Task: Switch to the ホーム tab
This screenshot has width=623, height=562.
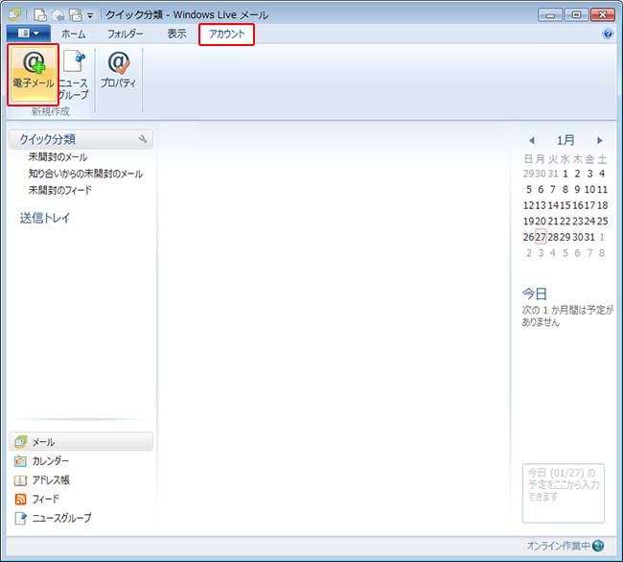Action: point(73,35)
